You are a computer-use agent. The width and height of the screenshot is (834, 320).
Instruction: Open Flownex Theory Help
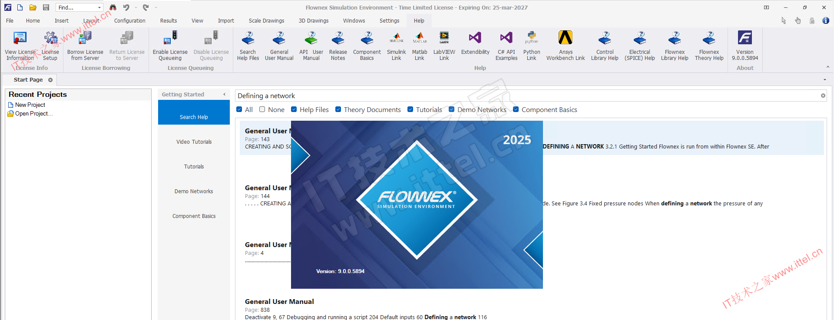click(x=709, y=46)
